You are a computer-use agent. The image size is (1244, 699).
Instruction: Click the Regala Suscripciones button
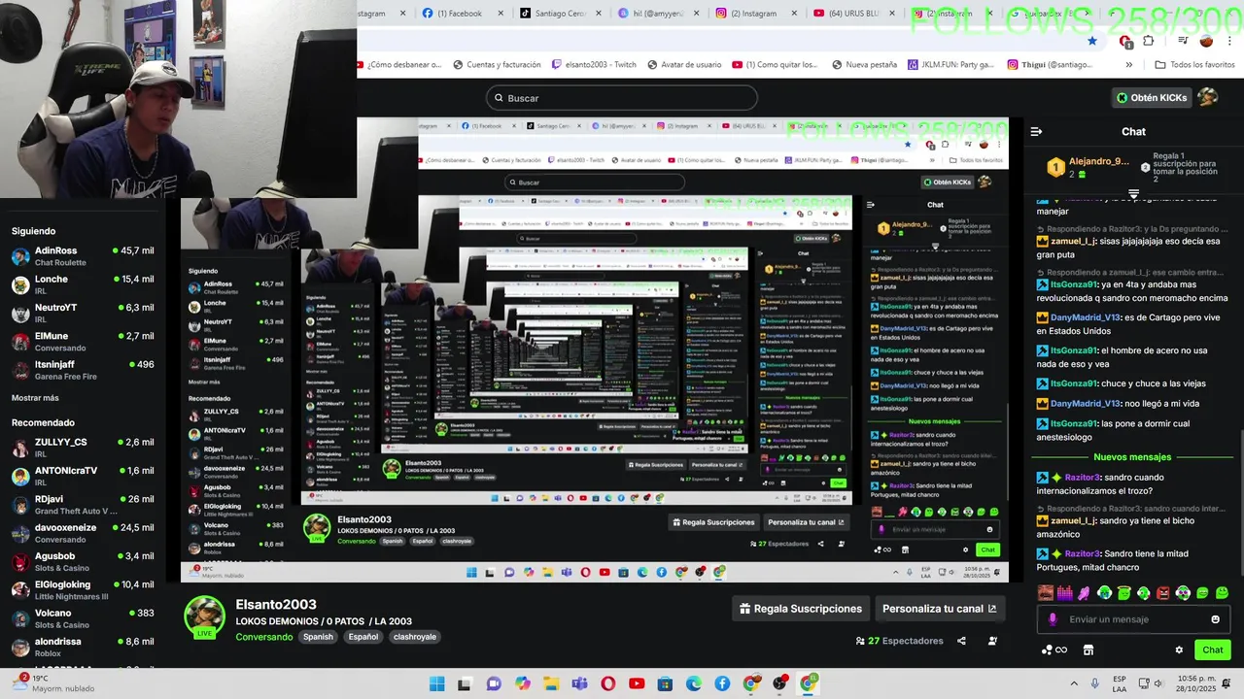click(800, 609)
